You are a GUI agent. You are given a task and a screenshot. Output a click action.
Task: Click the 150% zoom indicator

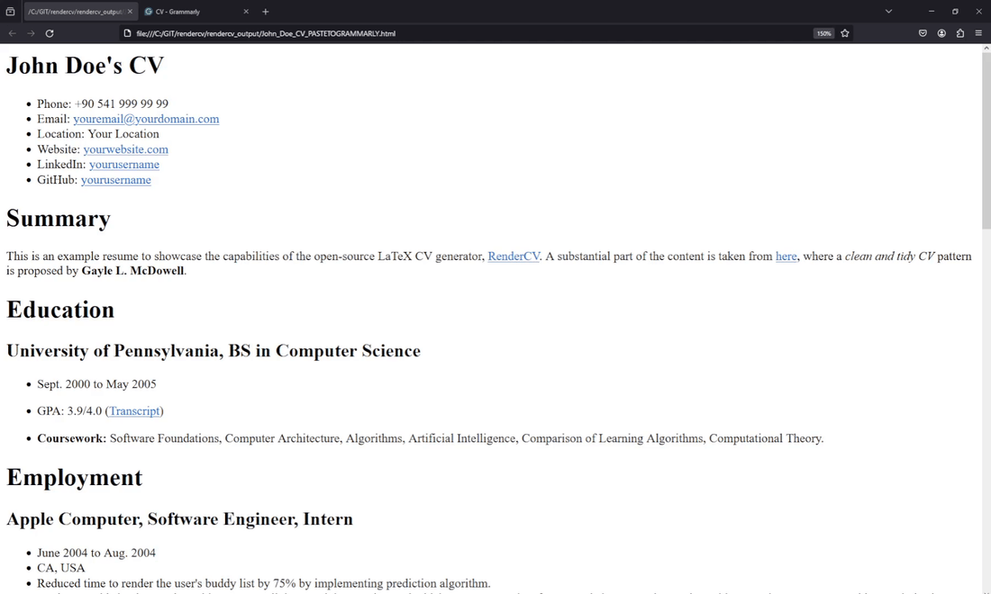click(823, 32)
